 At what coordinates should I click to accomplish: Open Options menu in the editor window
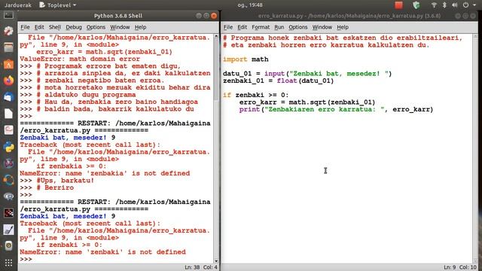(298, 27)
